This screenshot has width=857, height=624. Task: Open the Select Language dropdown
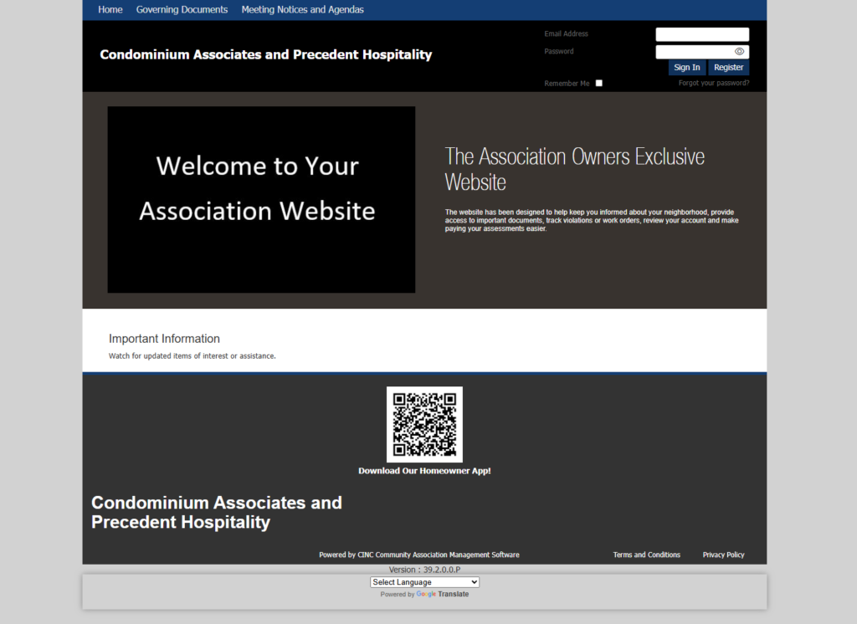pos(424,582)
